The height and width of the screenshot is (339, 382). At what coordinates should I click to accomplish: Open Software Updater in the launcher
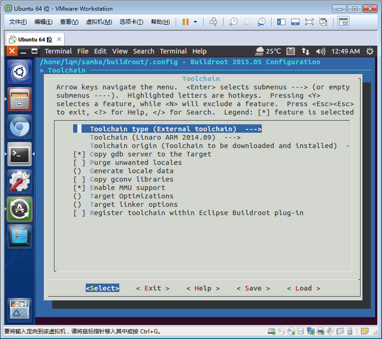[20, 208]
